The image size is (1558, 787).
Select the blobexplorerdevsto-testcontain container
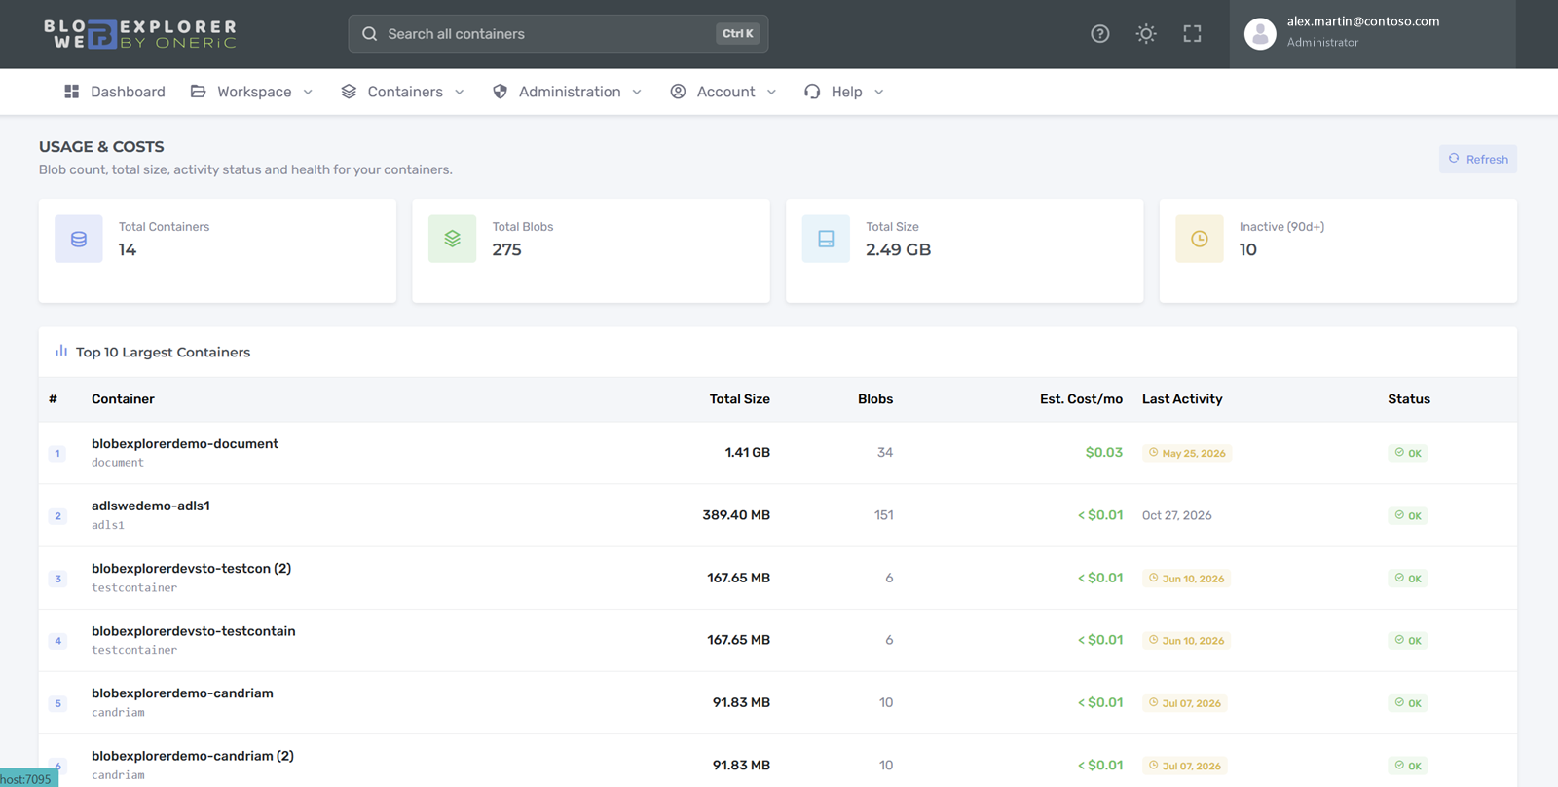click(194, 631)
